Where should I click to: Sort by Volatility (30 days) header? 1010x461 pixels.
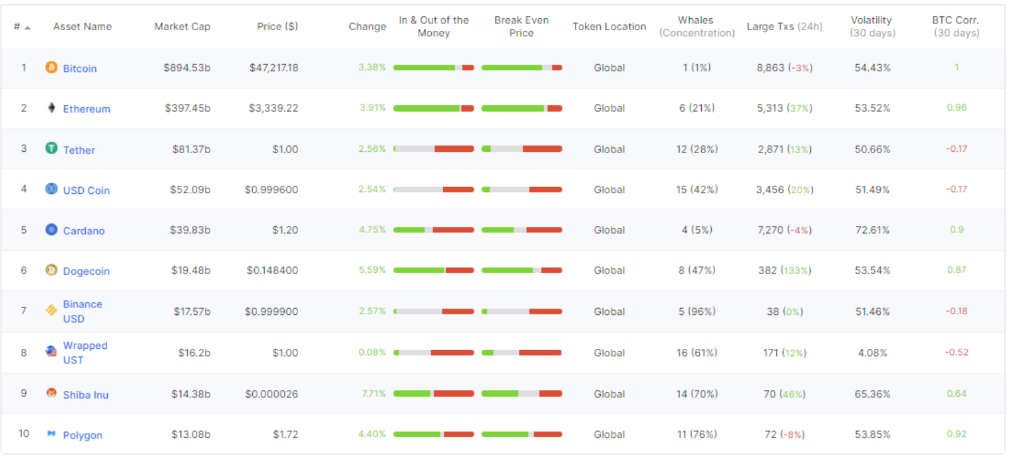pos(872,26)
